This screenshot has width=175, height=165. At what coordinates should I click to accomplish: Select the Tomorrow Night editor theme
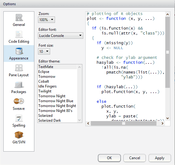pos(57,96)
